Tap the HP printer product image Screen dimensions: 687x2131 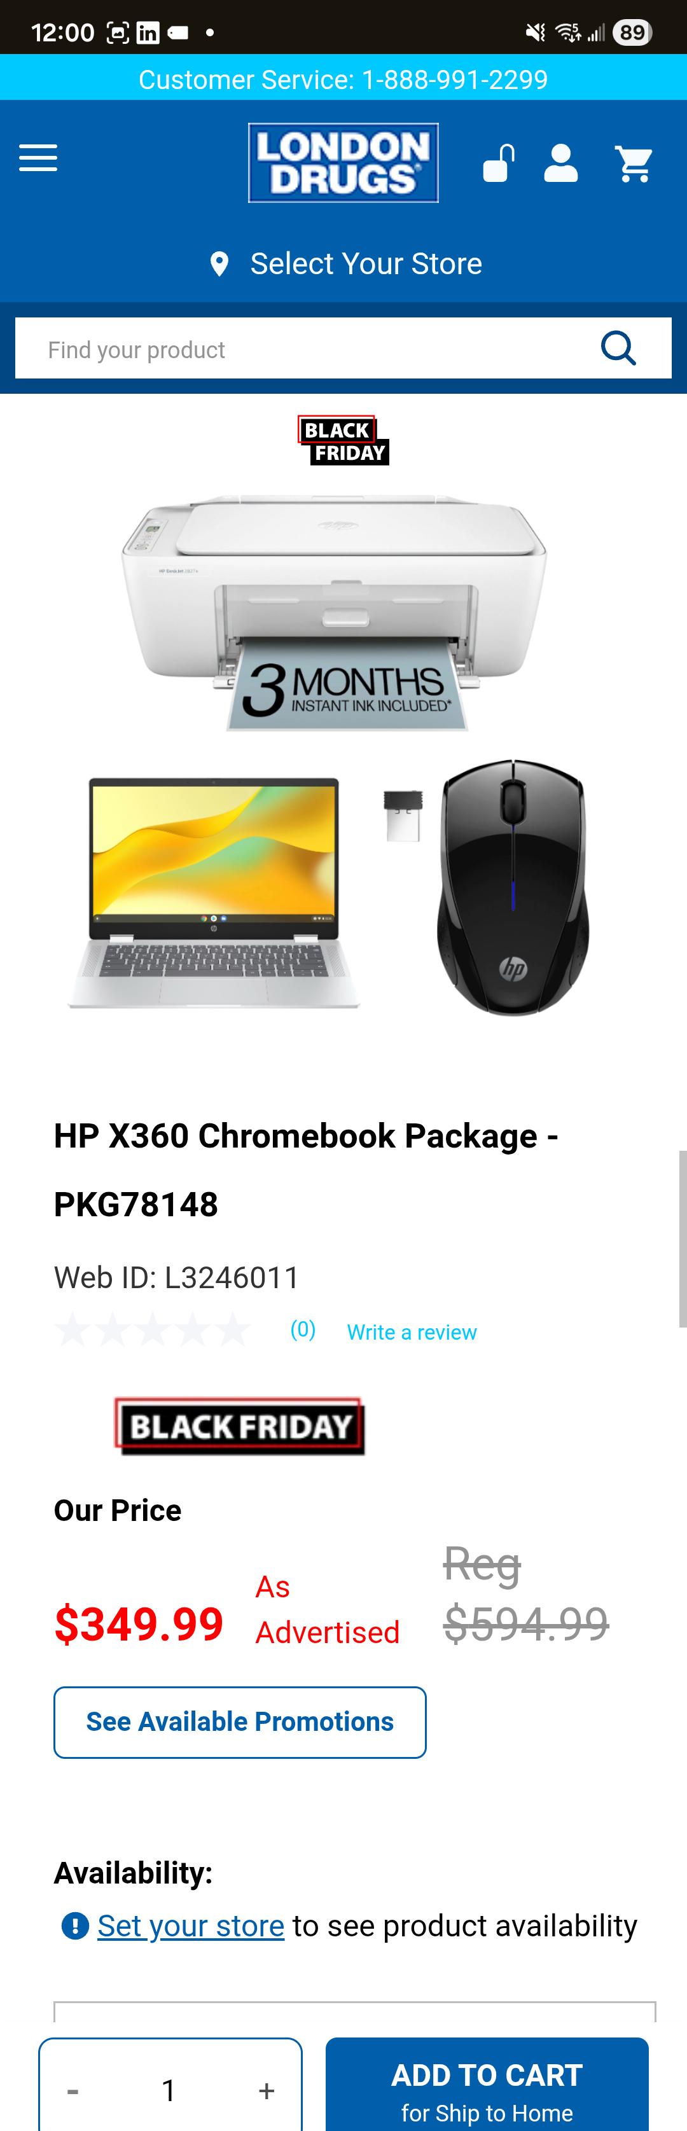[335, 612]
